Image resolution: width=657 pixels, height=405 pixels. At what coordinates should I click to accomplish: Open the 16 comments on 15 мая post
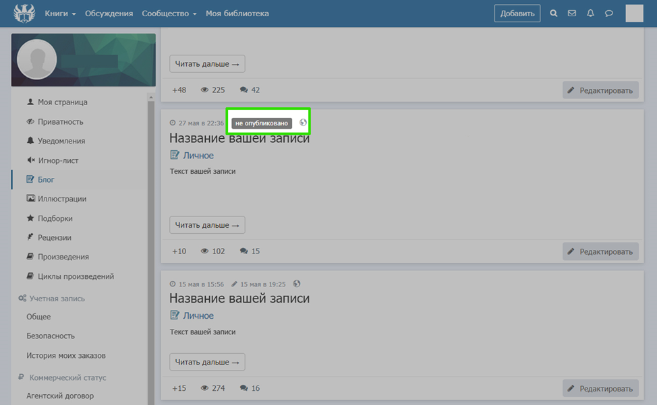250,388
